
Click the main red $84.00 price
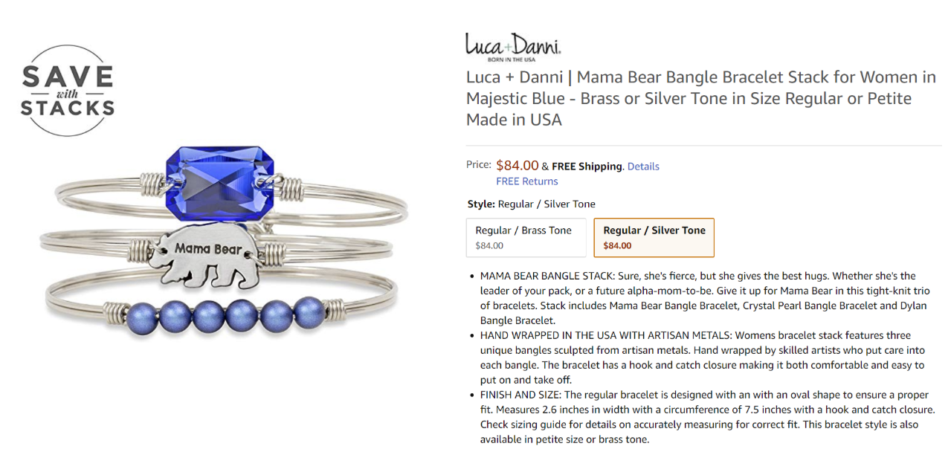pyautogui.click(x=518, y=165)
